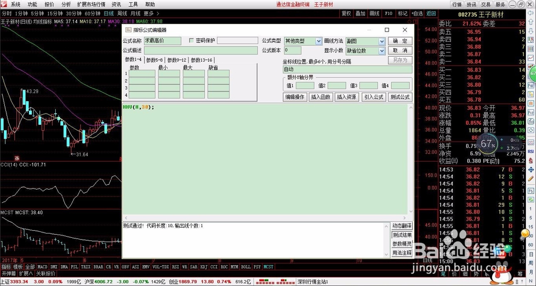This screenshot has height=286, width=536.
Task: Expand the 更多 periods dropdown
Action: pos(151,14)
